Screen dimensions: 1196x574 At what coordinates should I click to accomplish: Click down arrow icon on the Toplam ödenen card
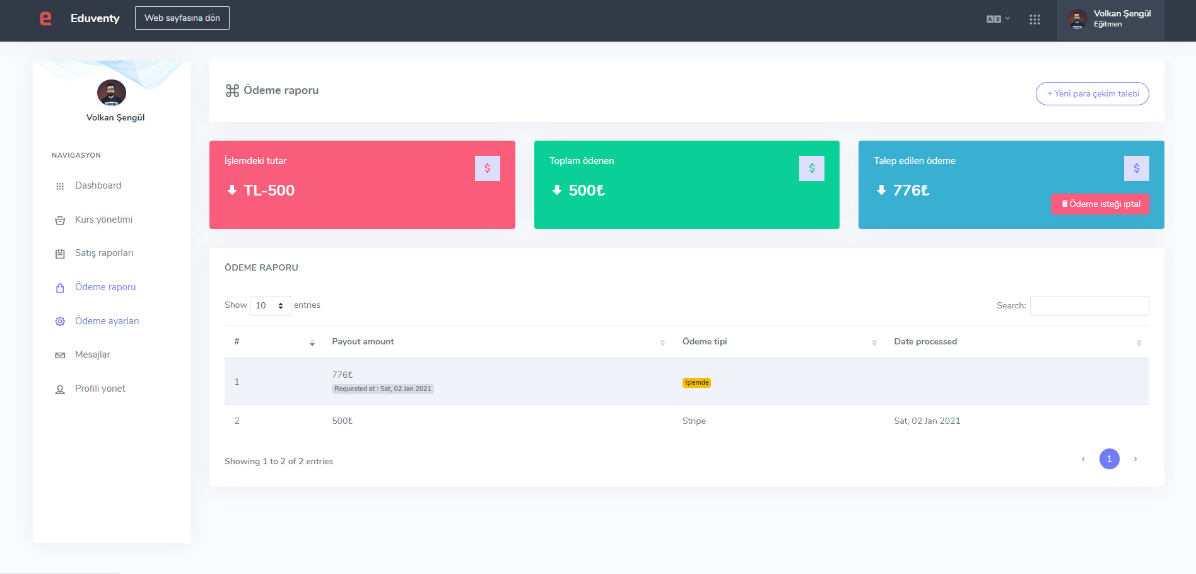[x=556, y=190]
